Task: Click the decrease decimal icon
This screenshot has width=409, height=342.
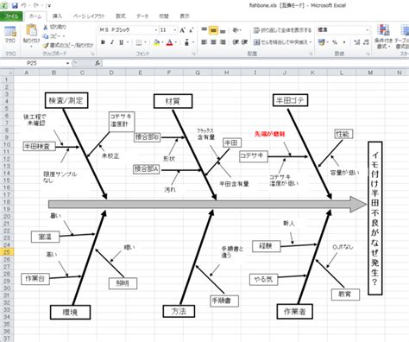Action: 366,42
